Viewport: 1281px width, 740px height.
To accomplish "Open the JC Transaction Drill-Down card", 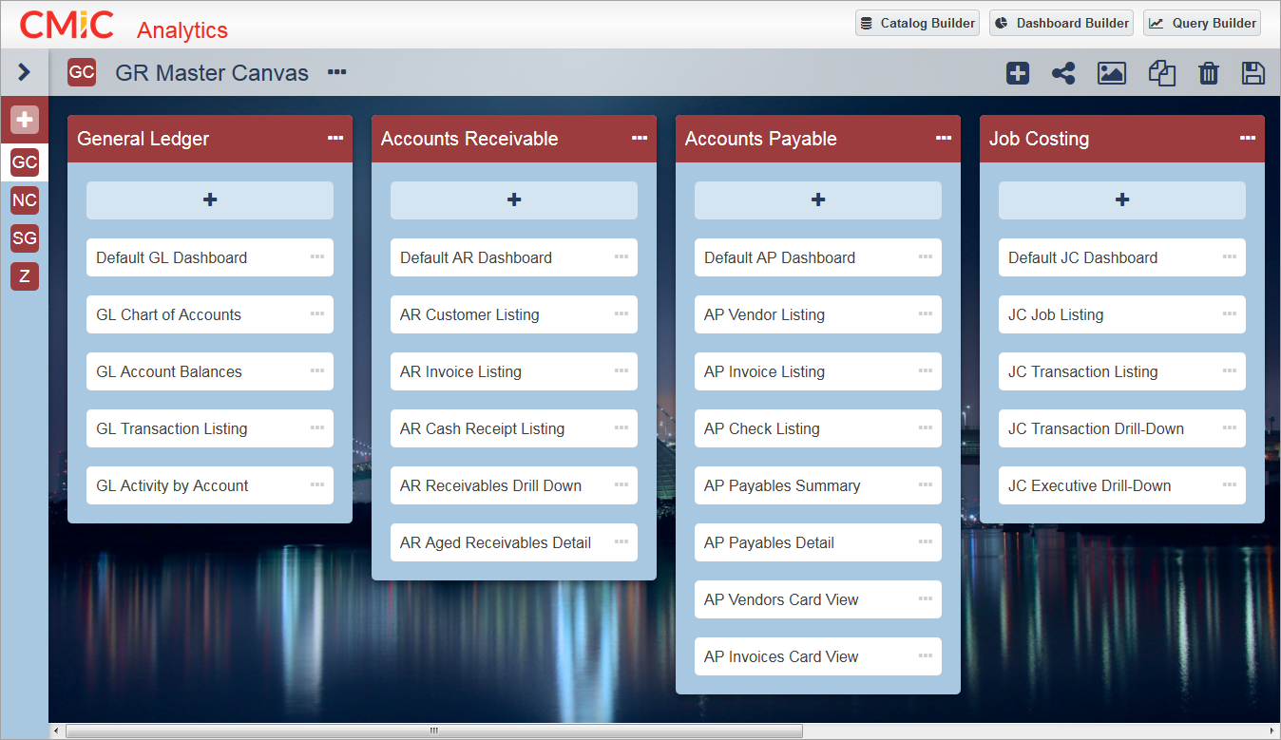I will pyautogui.click(x=1122, y=428).
